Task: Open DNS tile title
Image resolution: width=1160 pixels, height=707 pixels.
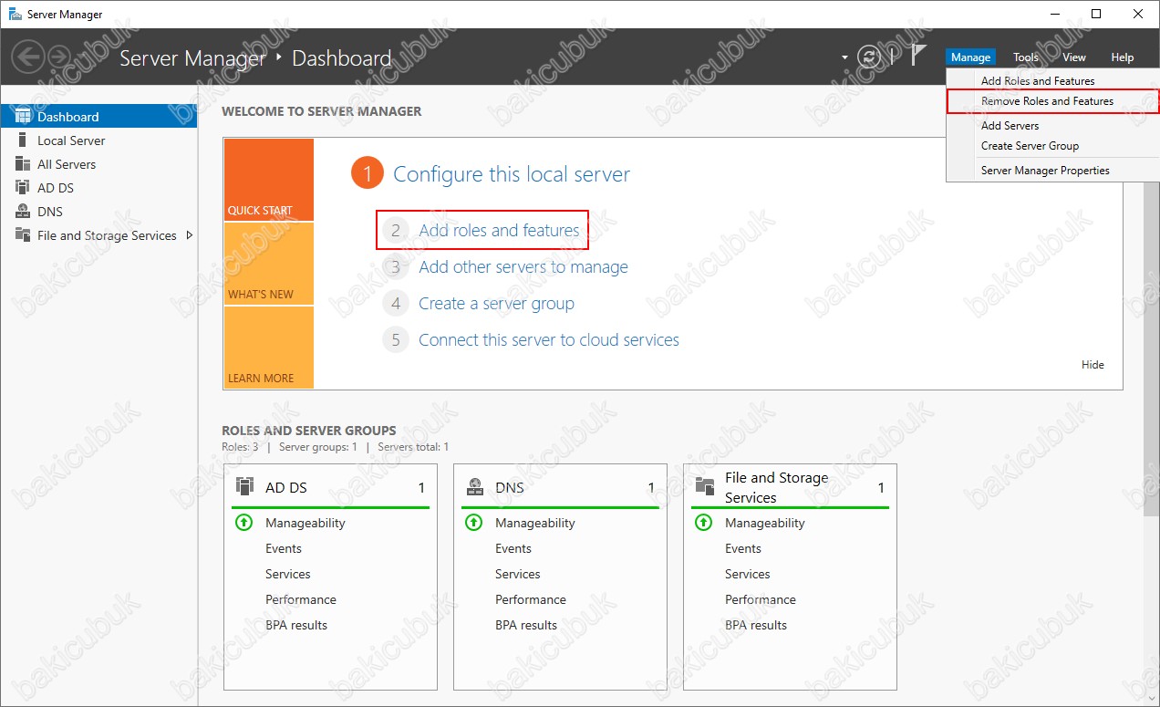Action: click(510, 488)
